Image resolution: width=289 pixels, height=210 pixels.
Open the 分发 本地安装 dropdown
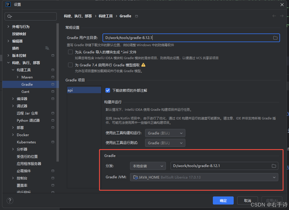(148, 166)
